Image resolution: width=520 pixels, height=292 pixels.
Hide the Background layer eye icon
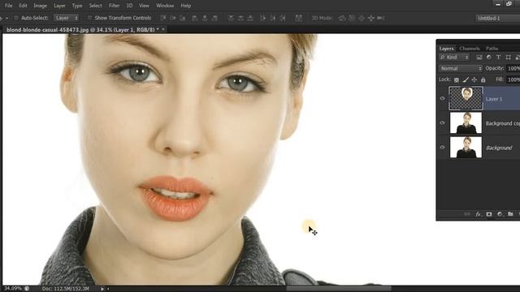point(442,148)
